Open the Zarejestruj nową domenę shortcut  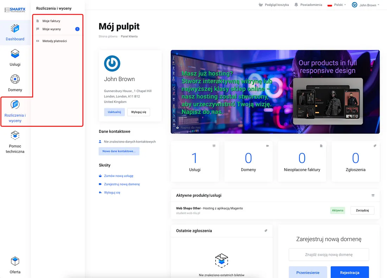[x=122, y=184]
